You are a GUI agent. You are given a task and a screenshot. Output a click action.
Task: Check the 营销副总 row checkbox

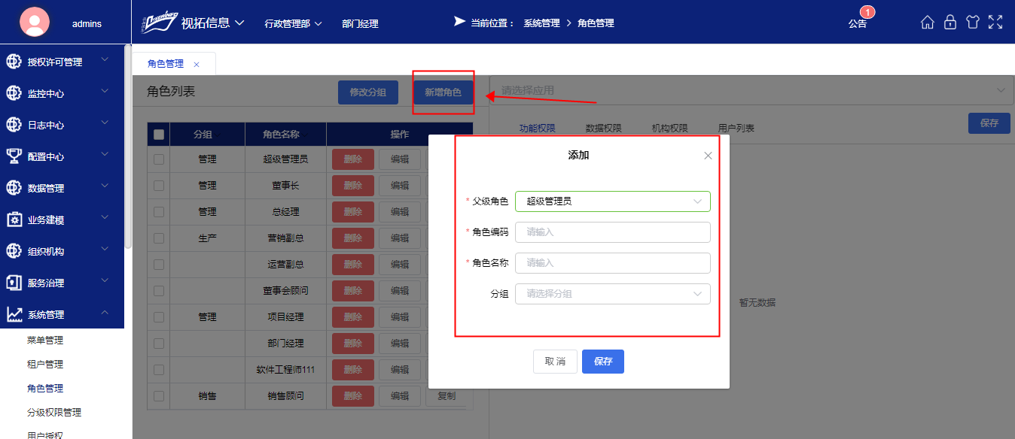pyautogui.click(x=159, y=238)
